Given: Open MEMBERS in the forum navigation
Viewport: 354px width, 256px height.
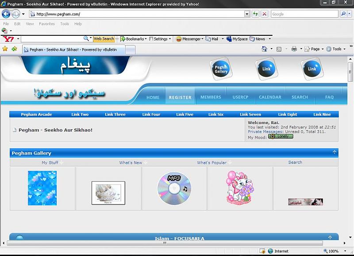Looking at the screenshot, I should [211, 97].
